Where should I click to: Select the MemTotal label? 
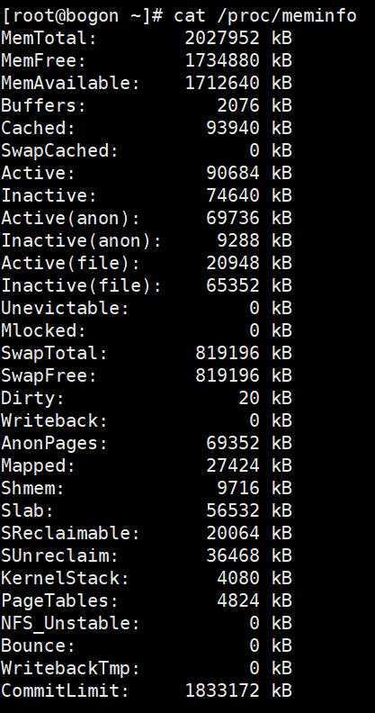click(x=49, y=38)
